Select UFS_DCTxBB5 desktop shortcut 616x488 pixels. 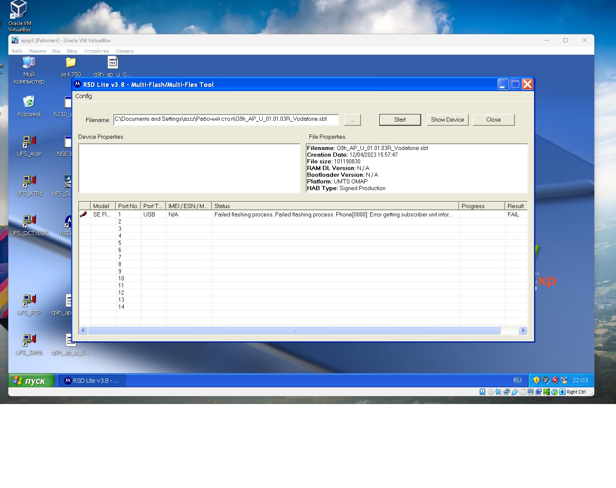click(x=29, y=225)
